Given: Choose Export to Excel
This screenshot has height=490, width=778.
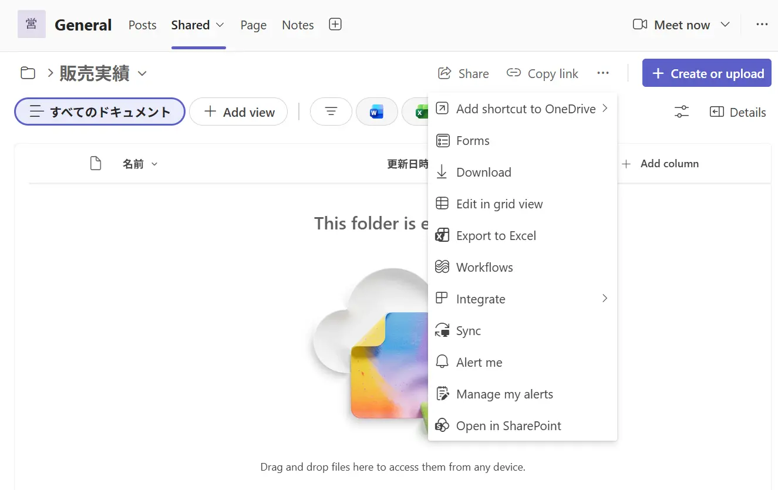Looking at the screenshot, I should pyautogui.click(x=523, y=235).
